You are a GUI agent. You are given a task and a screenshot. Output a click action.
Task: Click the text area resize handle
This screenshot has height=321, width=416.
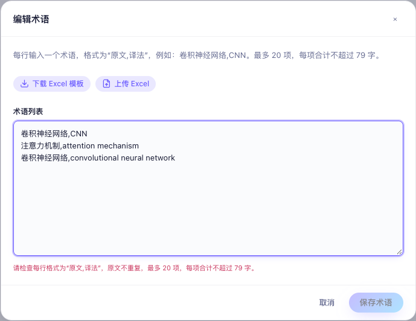click(399, 252)
